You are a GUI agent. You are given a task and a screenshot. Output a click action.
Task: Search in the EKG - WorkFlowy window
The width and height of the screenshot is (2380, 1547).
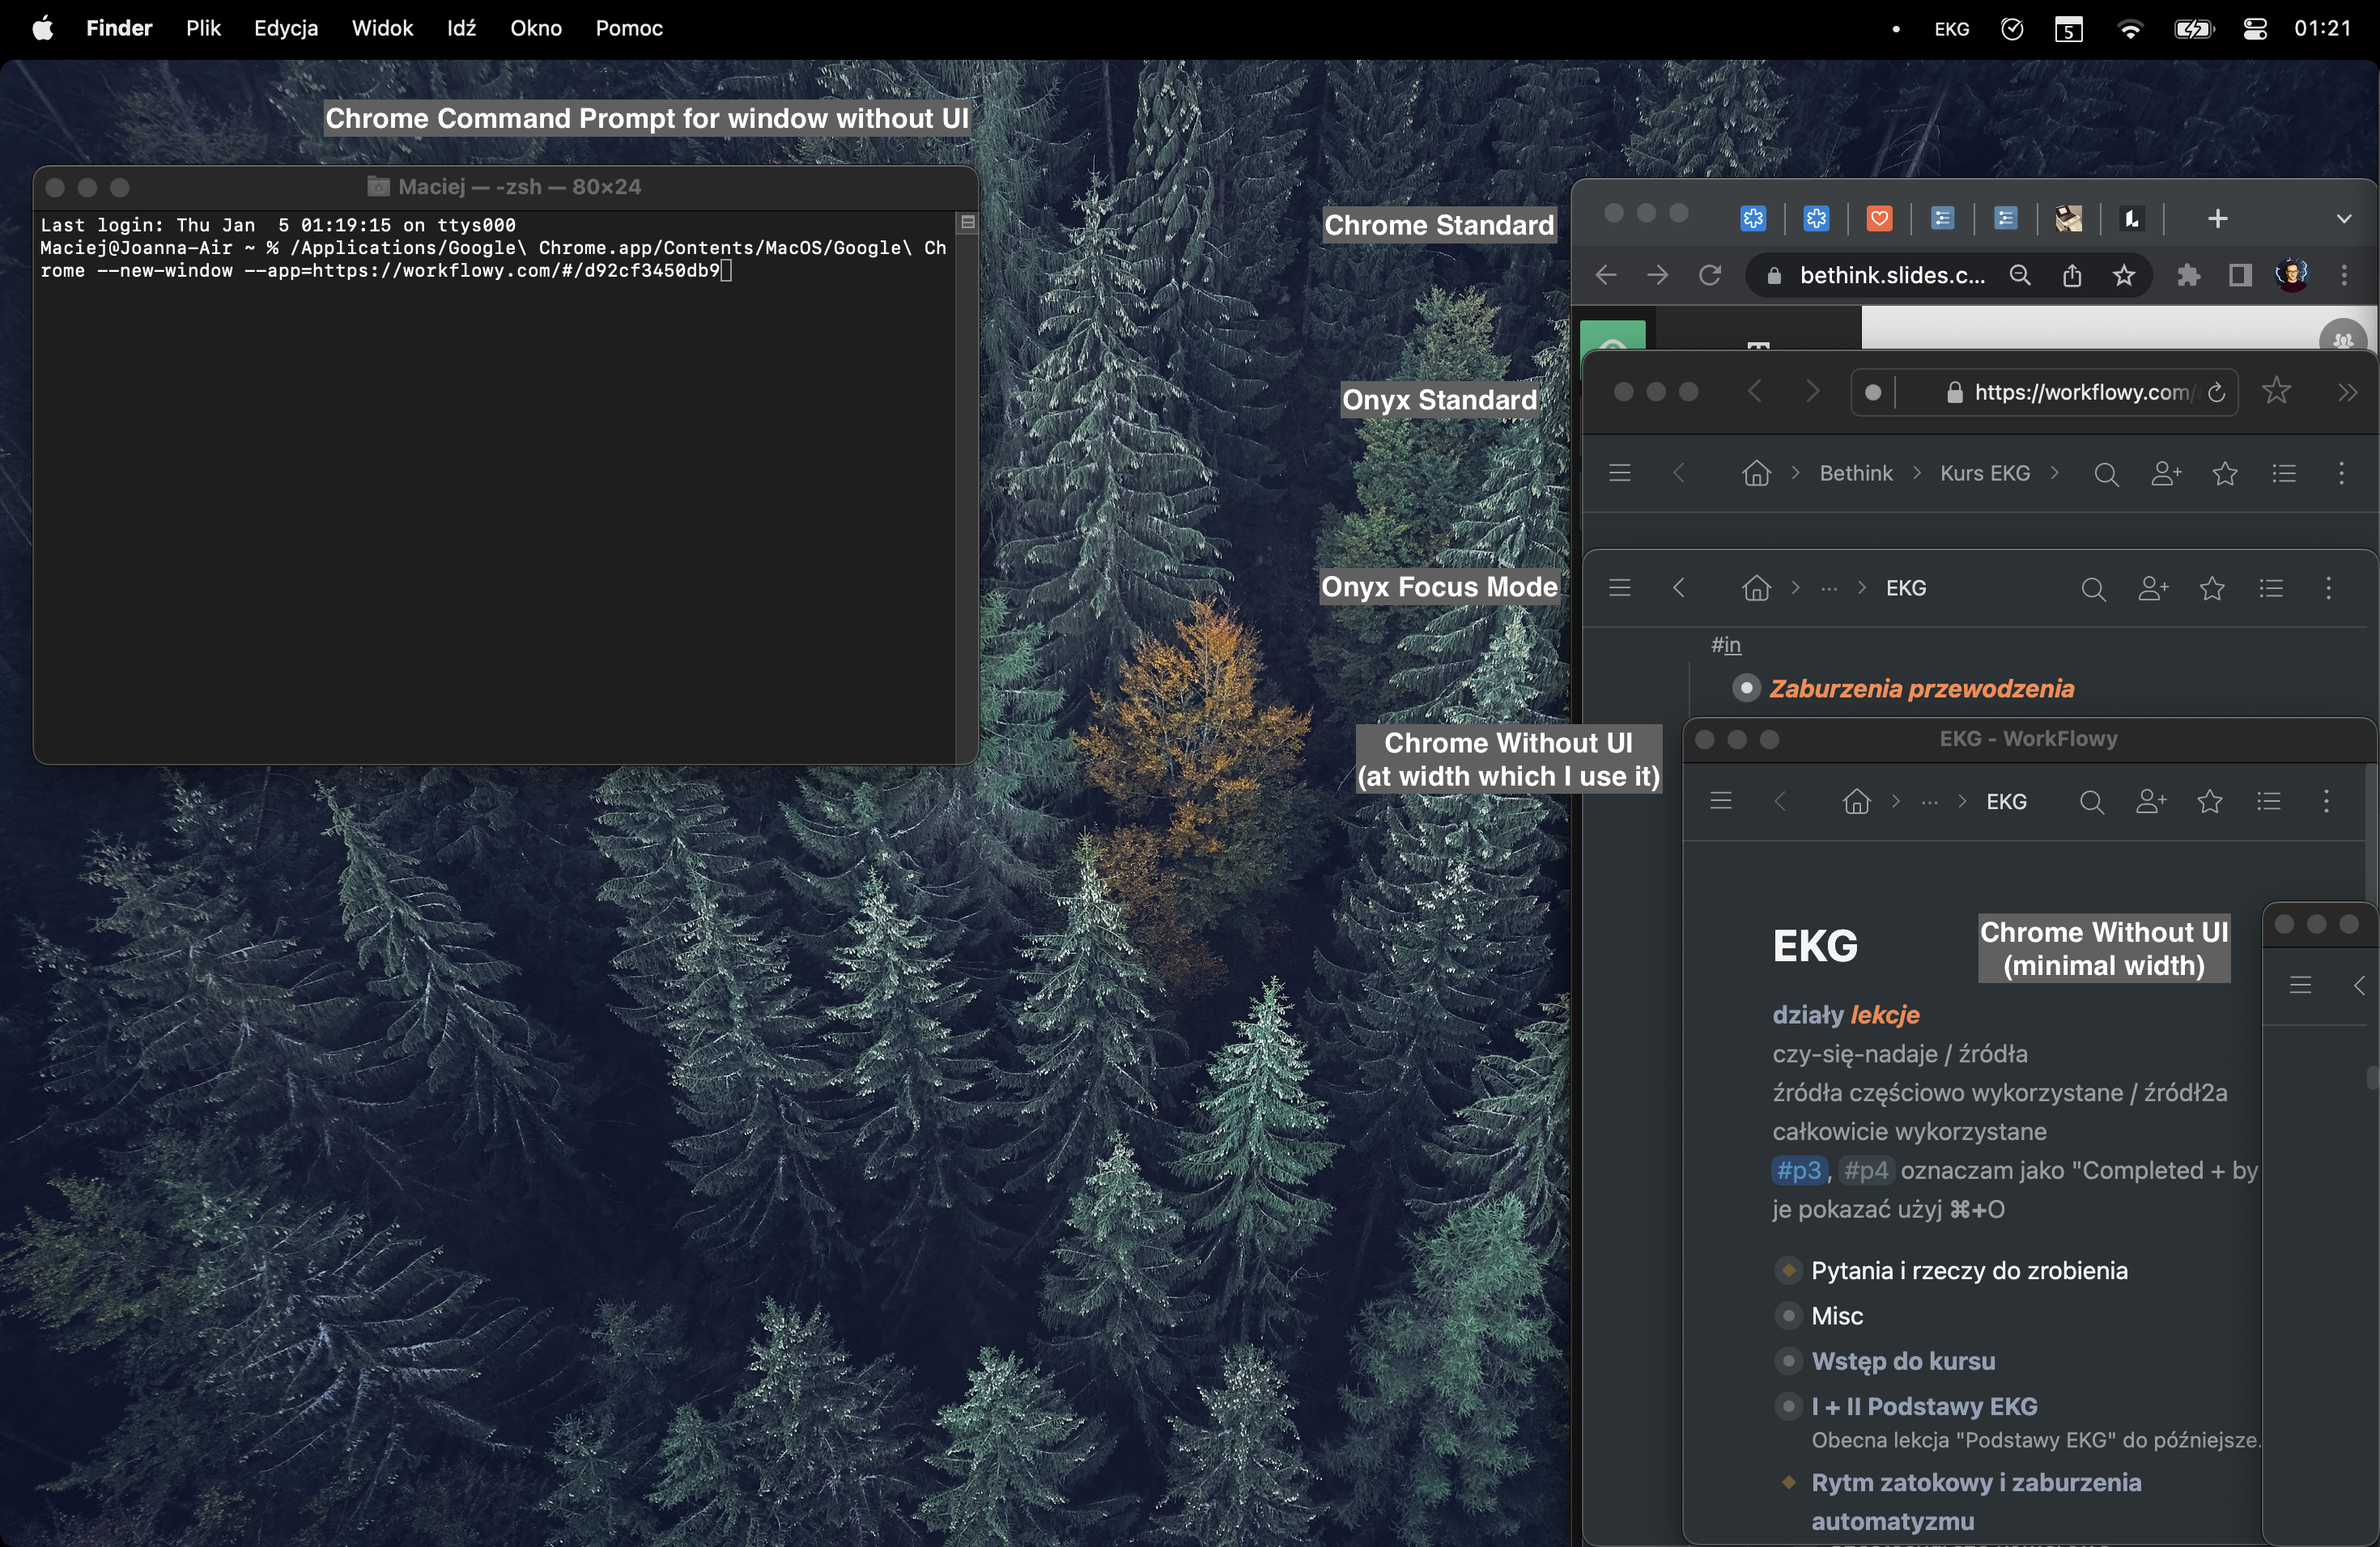pos(2091,802)
